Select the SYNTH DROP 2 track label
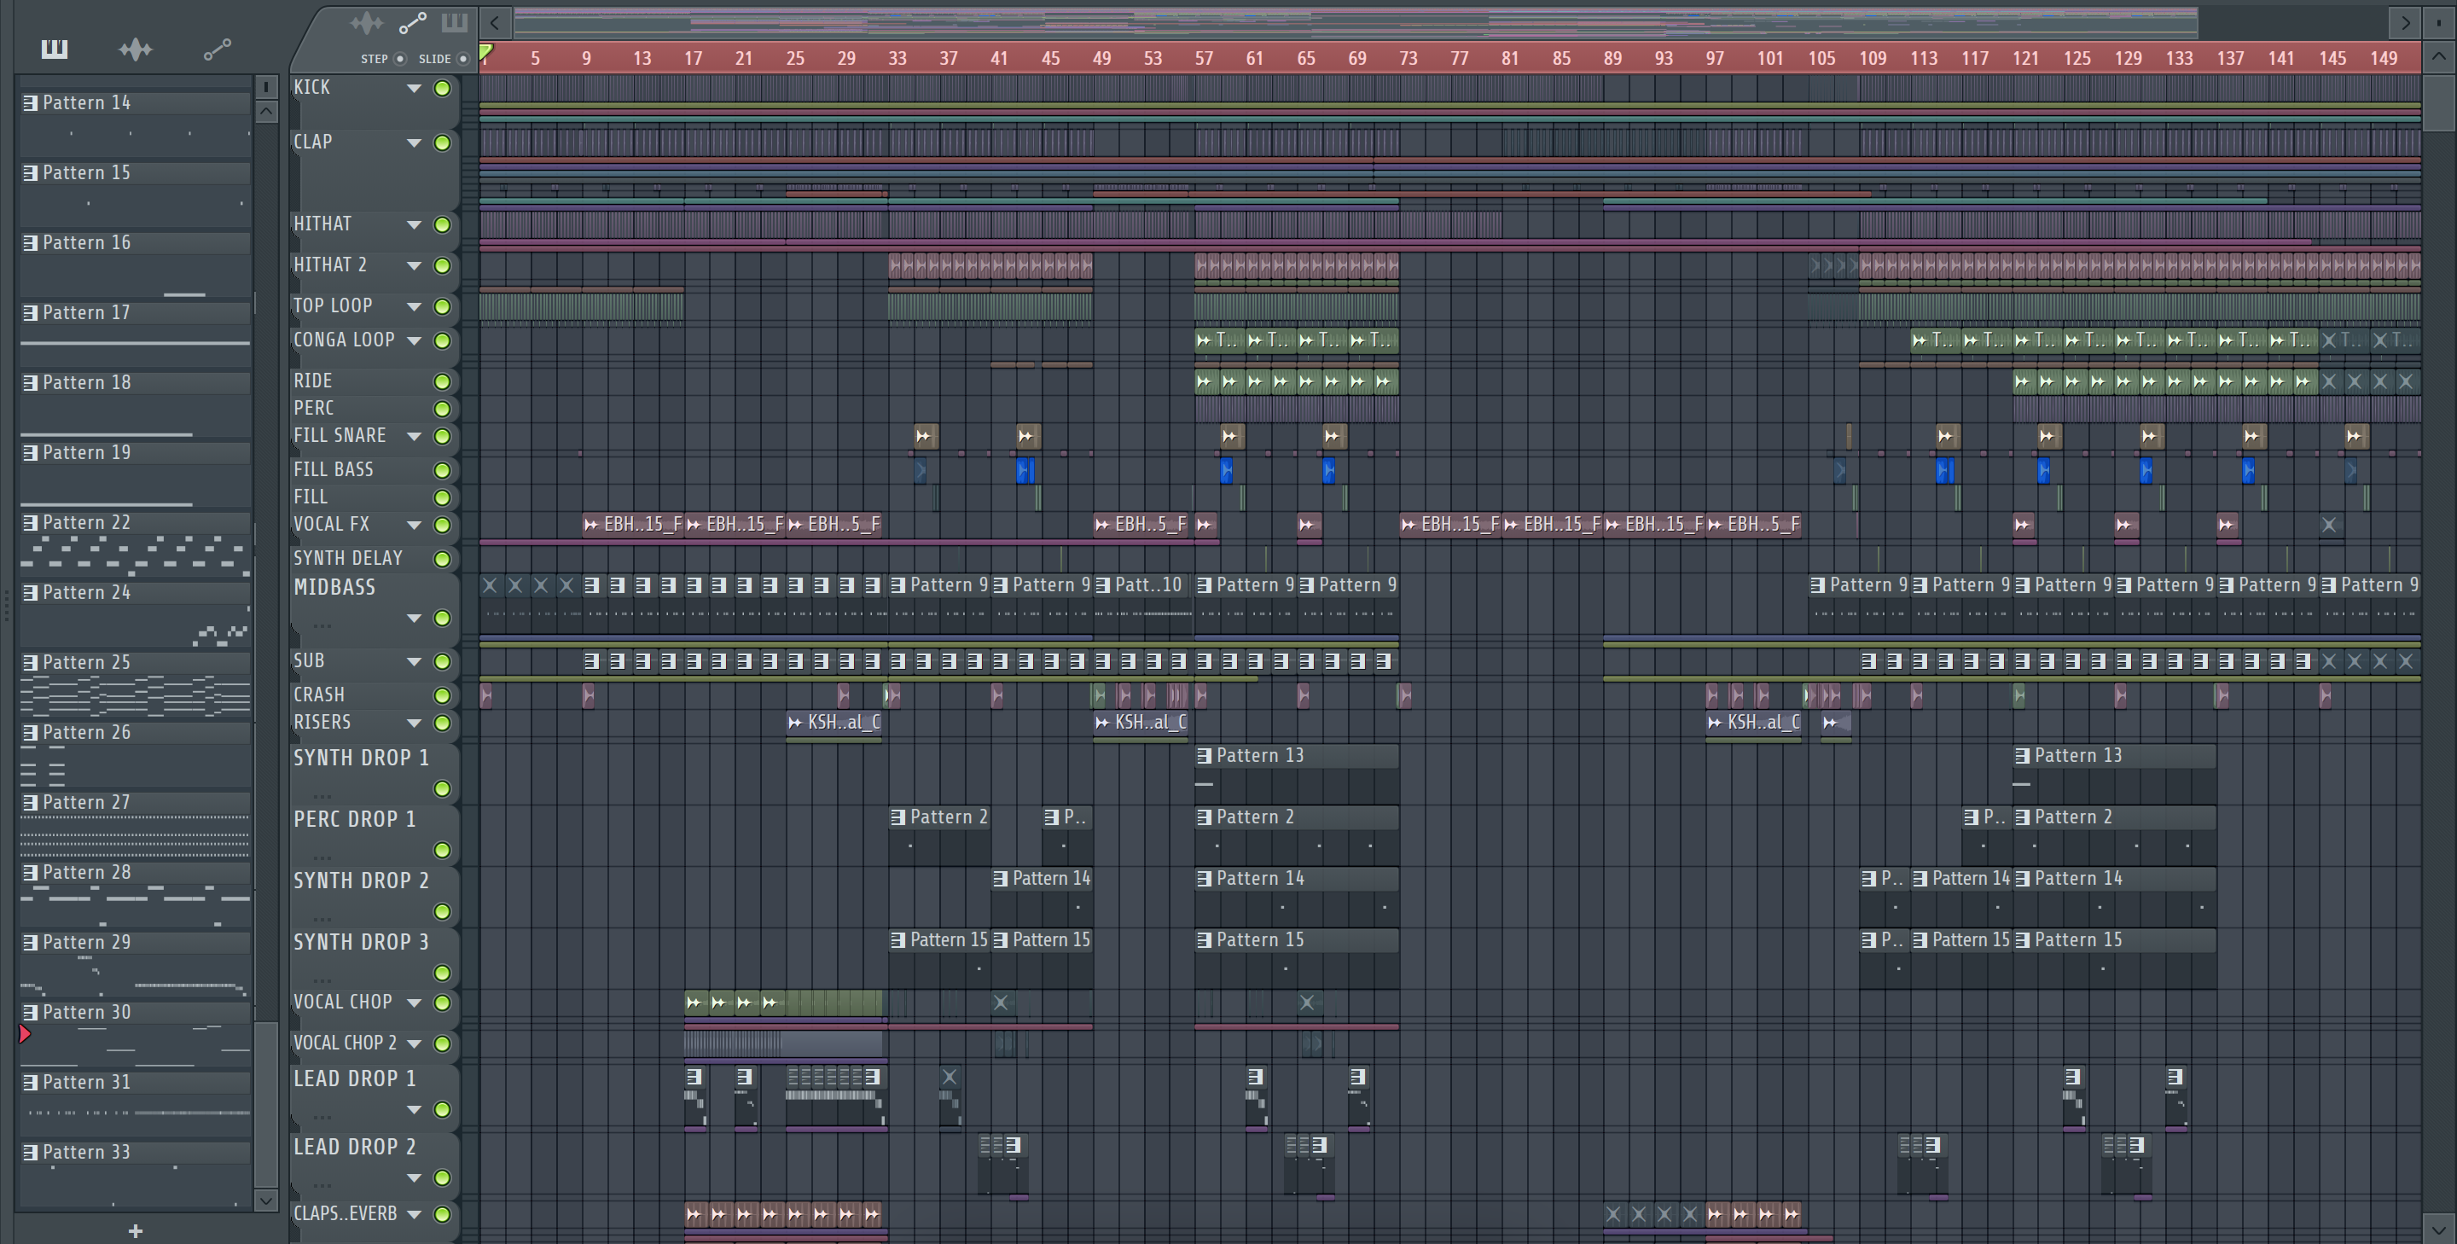 coord(362,881)
